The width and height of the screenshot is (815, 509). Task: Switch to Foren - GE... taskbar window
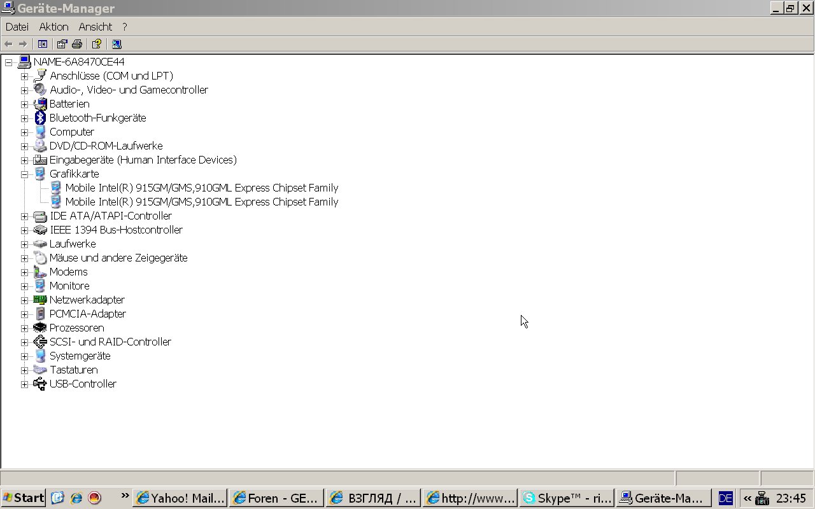tap(277, 498)
